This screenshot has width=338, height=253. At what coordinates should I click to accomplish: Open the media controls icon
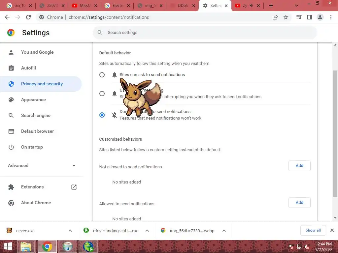tap(299, 17)
